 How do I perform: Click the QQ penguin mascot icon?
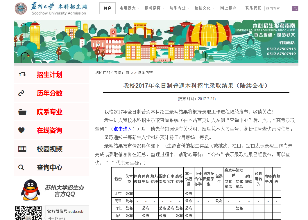pyautogui.click(x=30, y=190)
